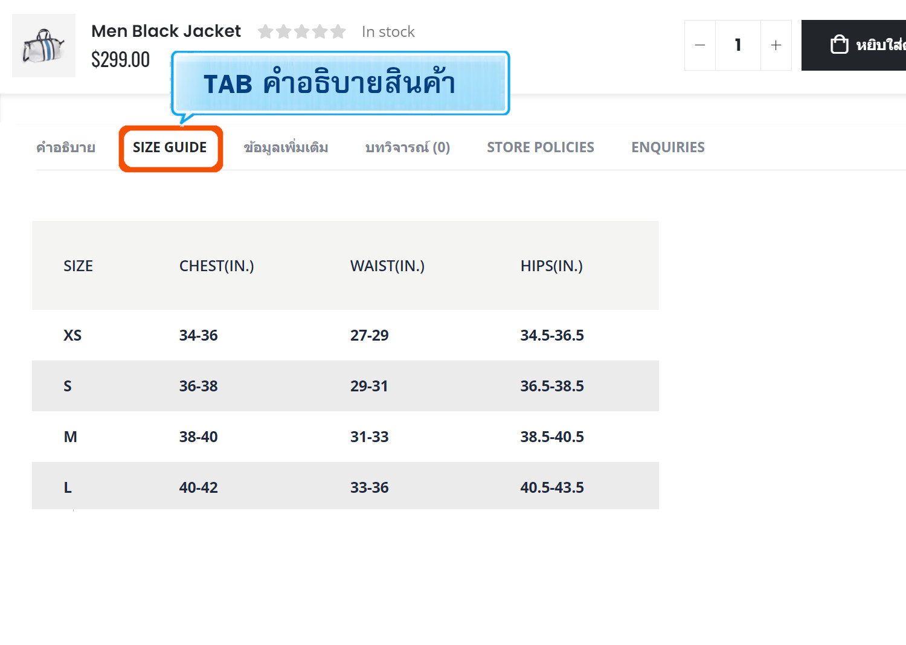The image size is (906, 645).
Task: Click waist value 33-36
Action: (x=370, y=487)
